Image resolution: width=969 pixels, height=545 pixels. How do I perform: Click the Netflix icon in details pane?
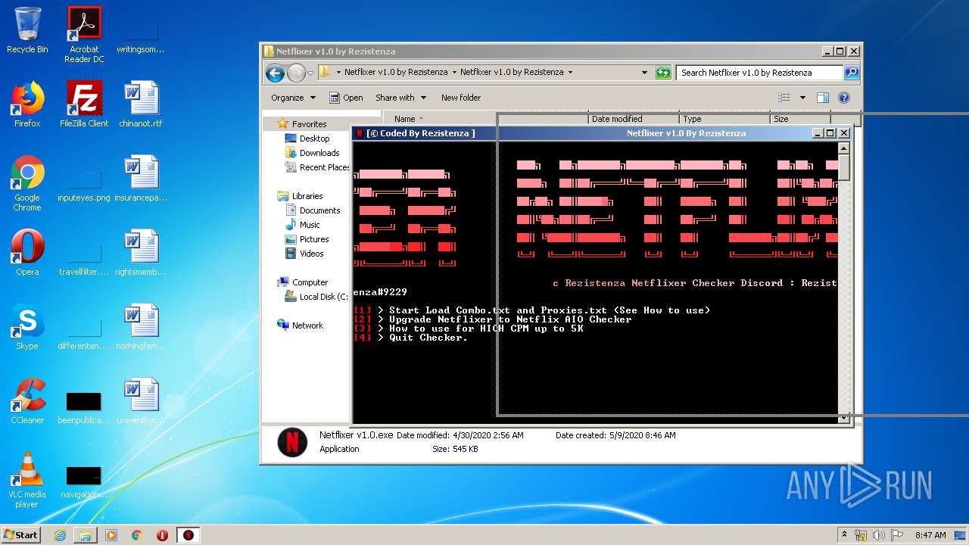pos(292,443)
